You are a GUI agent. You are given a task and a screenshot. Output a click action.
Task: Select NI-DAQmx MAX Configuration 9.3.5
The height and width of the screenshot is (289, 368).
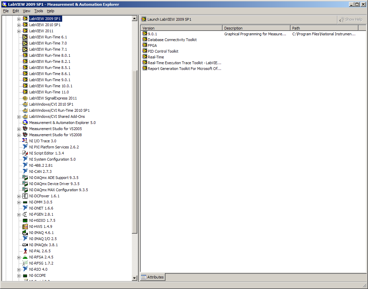coord(58,190)
